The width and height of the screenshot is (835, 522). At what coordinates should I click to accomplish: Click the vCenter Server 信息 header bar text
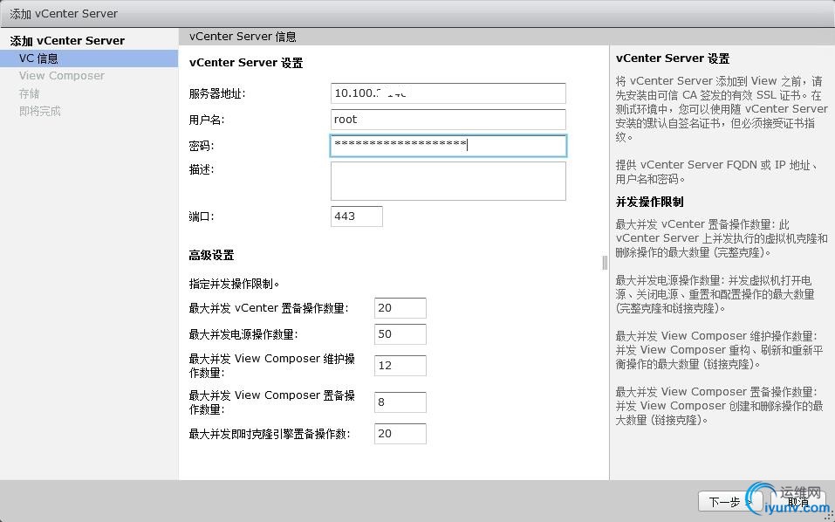[x=243, y=37]
